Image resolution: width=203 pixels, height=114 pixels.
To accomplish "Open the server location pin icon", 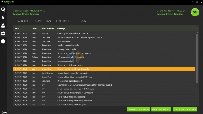I will 3,18.
